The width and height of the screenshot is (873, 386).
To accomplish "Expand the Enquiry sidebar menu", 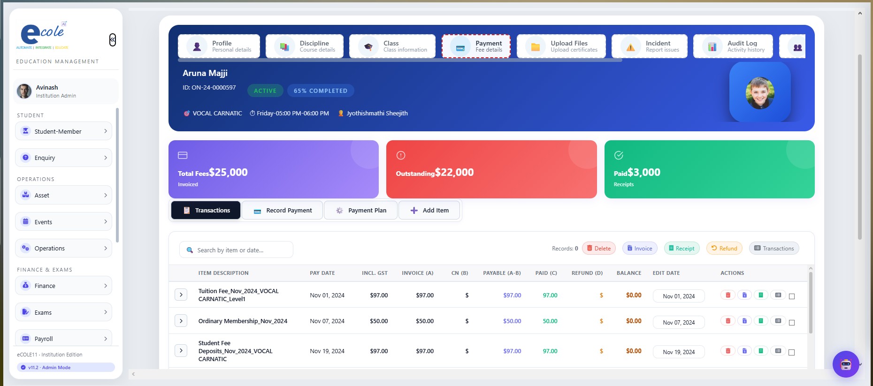I will click(x=63, y=158).
